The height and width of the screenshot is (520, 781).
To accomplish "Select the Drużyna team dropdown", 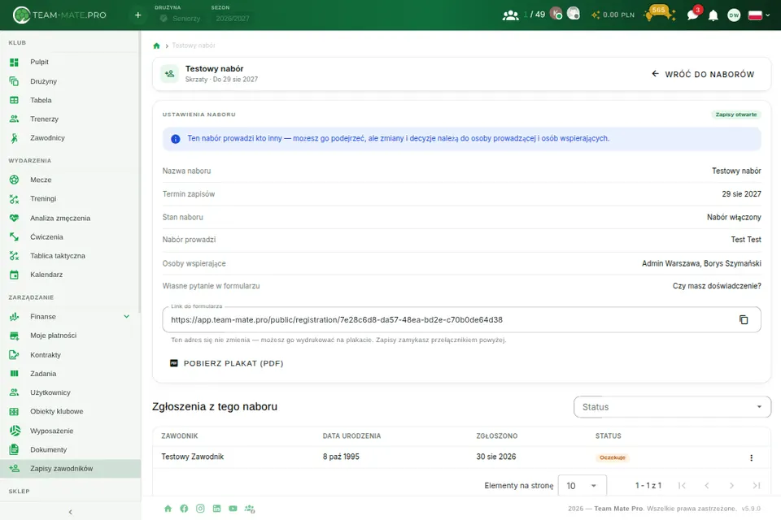I will [180, 18].
